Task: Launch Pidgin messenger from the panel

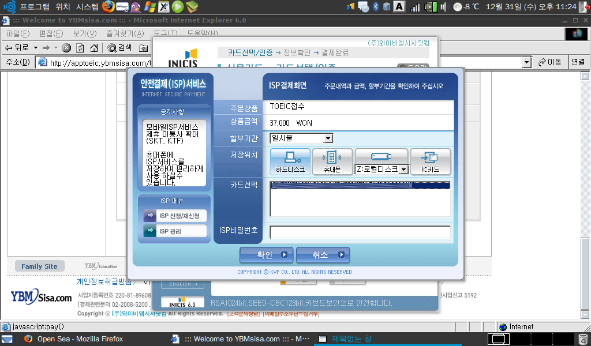Action: [x=136, y=6]
